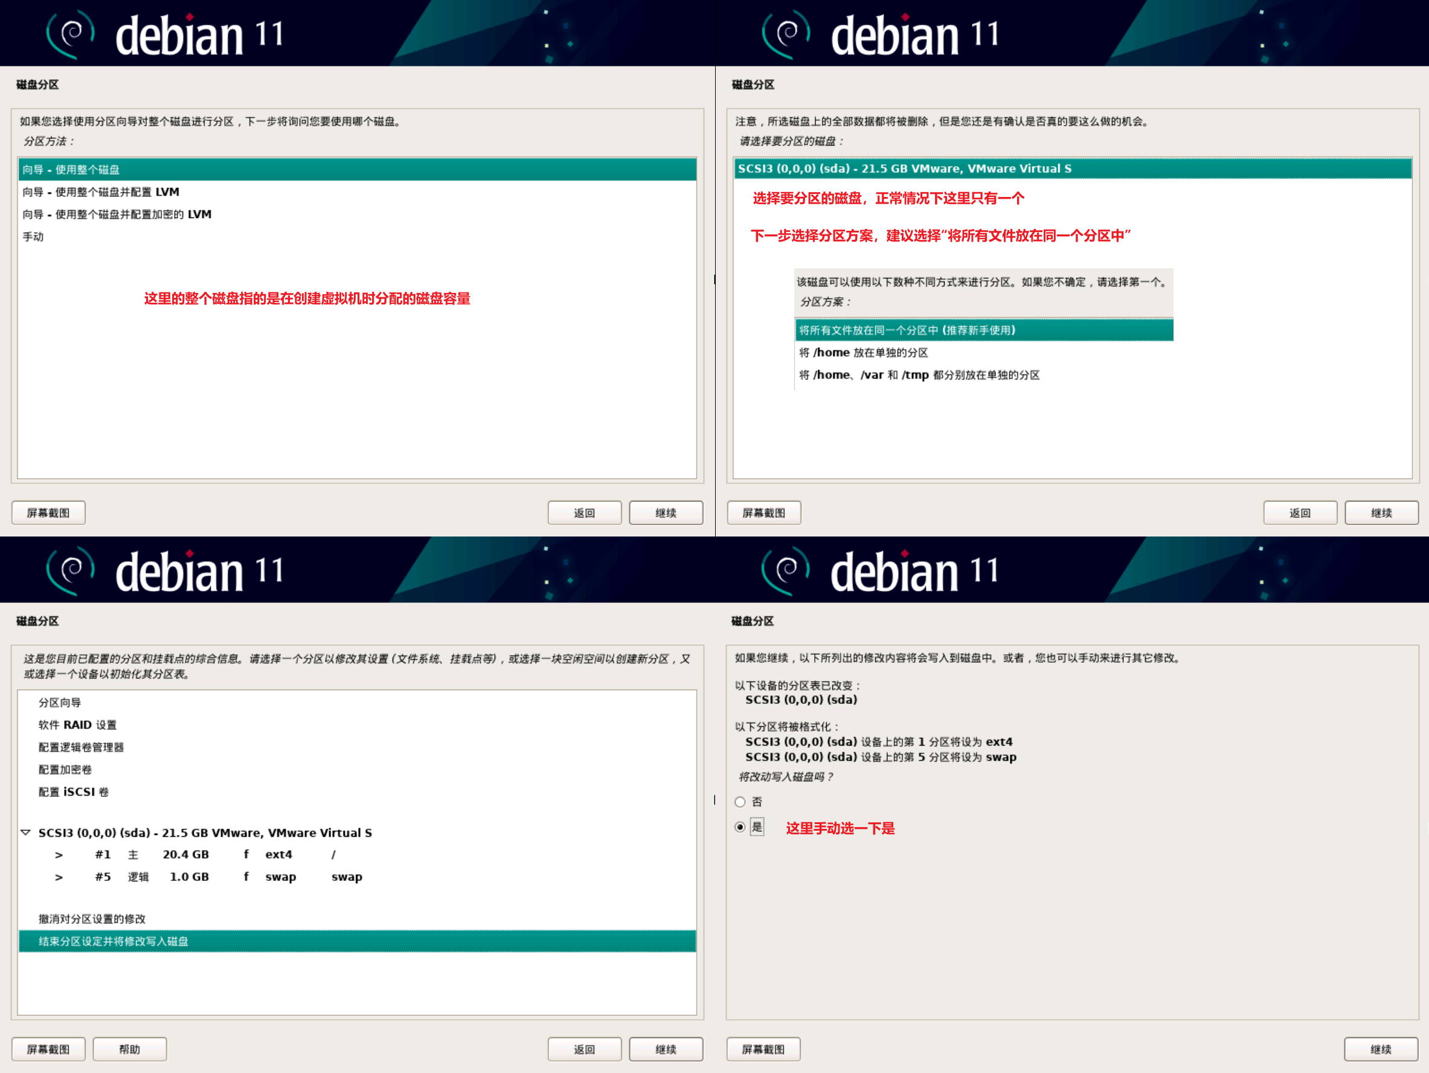Click 返回 in top-right installer window
1429x1073 pixels.
coord(1300,512)
